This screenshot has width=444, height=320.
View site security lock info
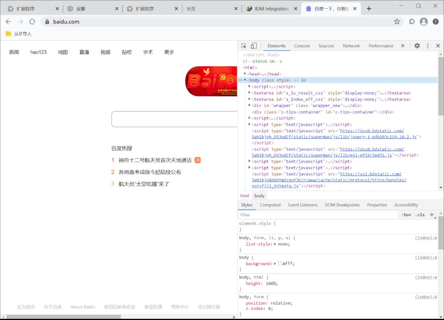click(47, 22)
